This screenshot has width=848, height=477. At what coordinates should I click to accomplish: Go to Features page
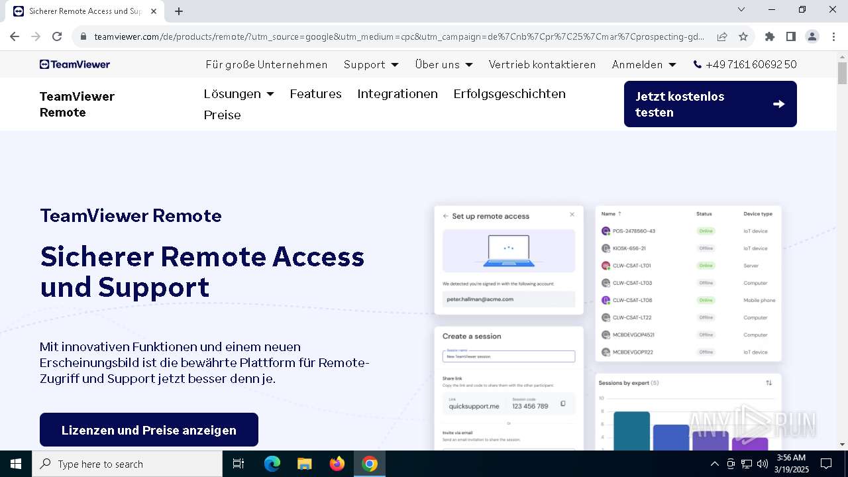tap(316, 94)
